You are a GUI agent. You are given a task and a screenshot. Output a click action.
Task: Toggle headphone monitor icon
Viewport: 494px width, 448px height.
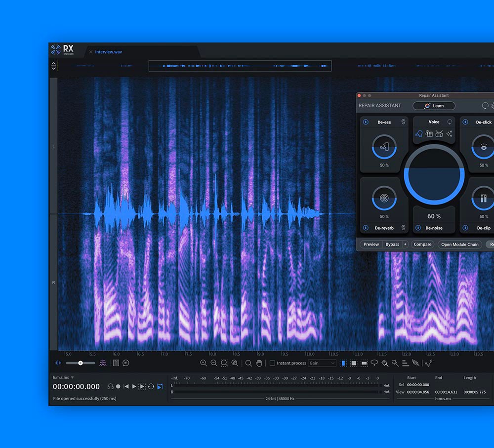pos(110,386)
